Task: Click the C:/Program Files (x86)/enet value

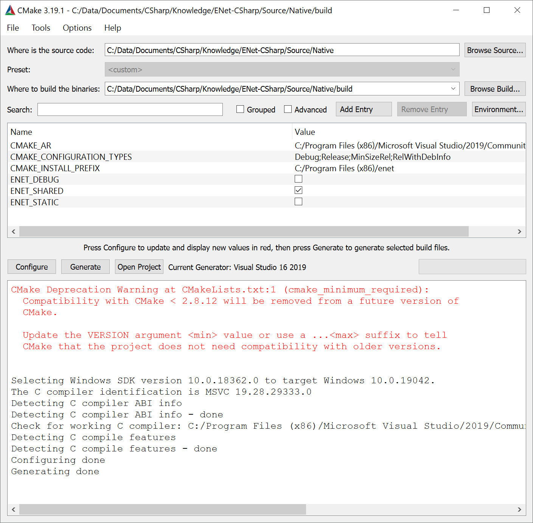Action: pos(344,168)
